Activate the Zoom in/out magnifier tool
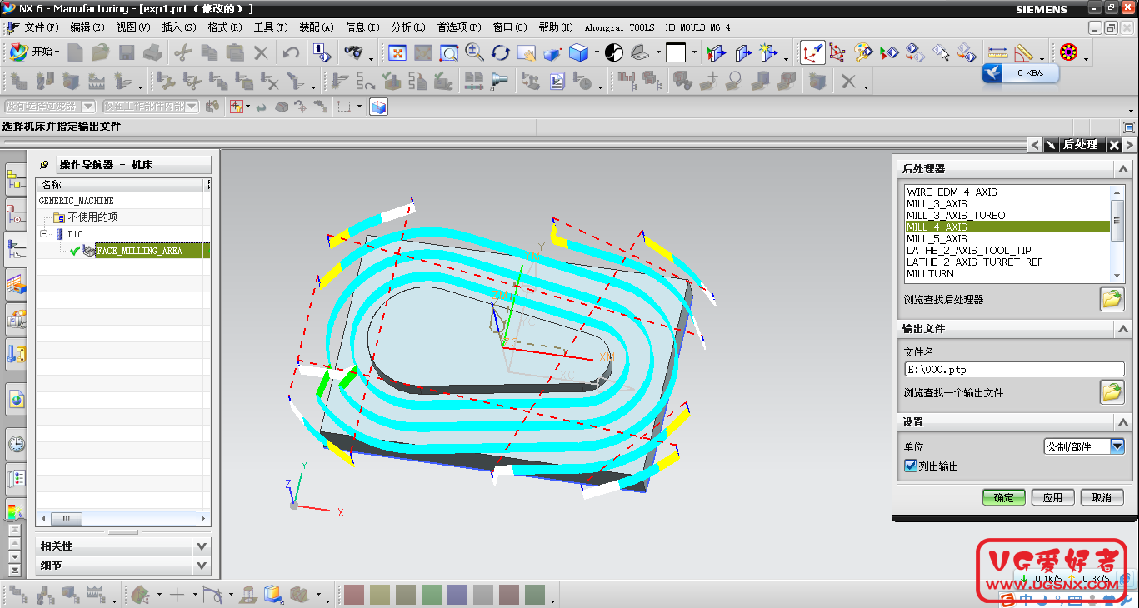 point(474,53)
